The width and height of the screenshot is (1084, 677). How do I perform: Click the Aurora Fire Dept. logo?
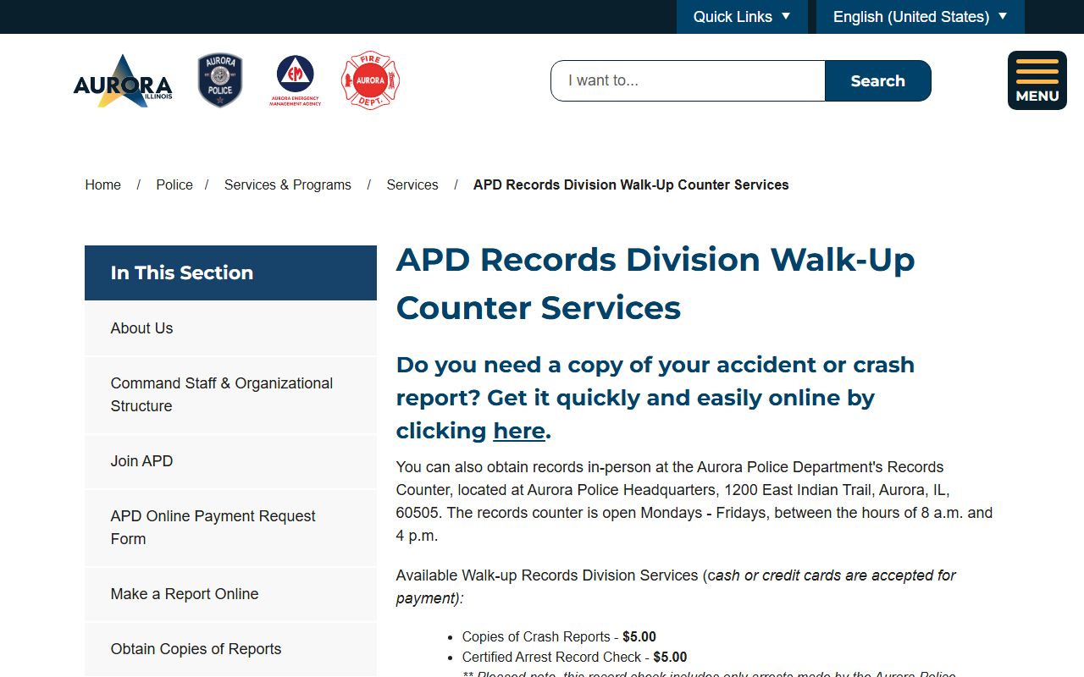point(370,80)
